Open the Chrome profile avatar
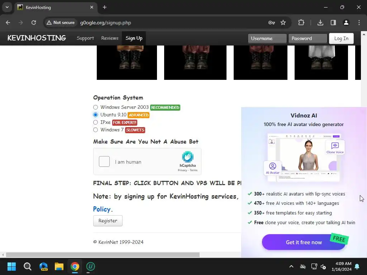 click(x=346, y=23)
